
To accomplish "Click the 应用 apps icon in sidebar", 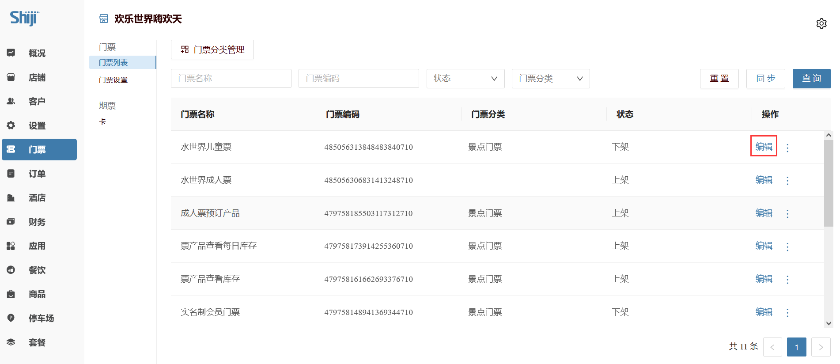I will point(11,246).
